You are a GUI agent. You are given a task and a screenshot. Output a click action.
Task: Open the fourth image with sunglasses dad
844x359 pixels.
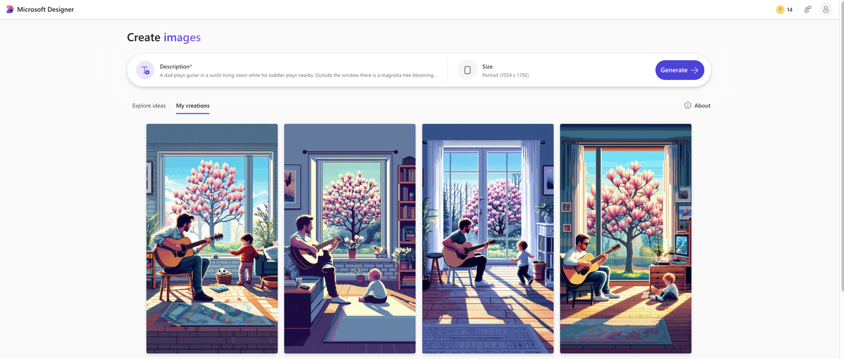click(x=626, y=239)
